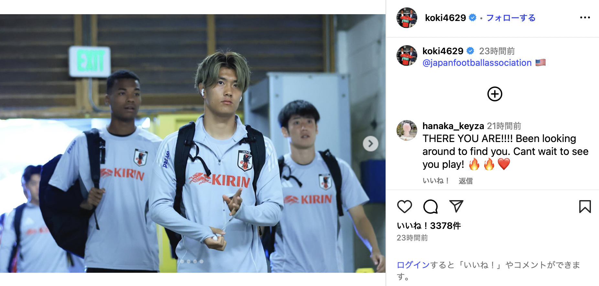This screenshot has height=286, width=599.
Task: Reply to comment with 返信
Action: (465, 181)
